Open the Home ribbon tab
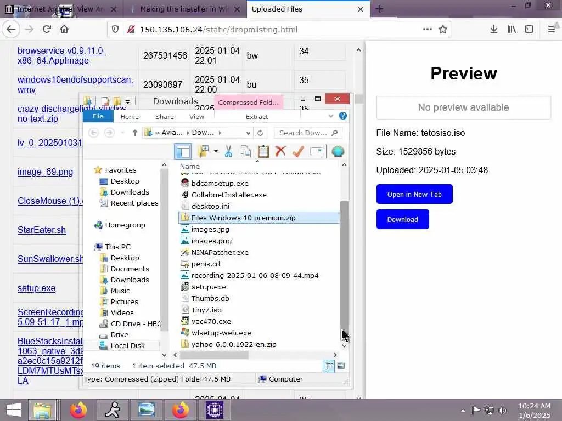This screenshot has width=562, height=421. click(130, 117)
